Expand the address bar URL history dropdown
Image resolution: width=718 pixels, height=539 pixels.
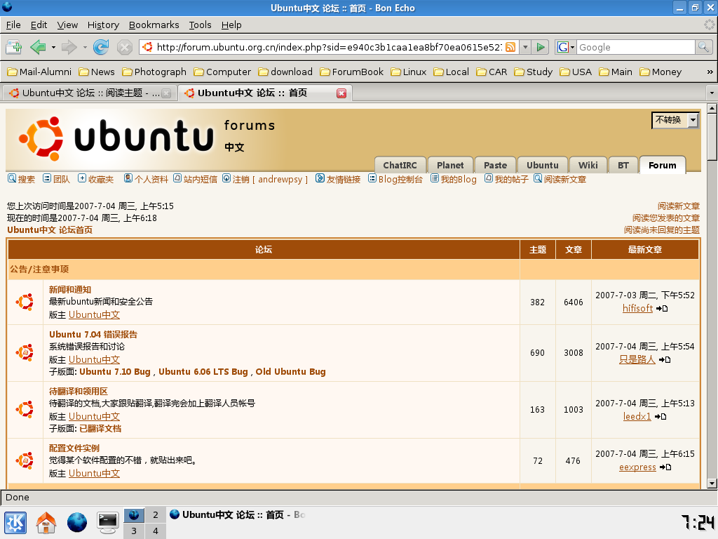pyautogui.click(x=526, y=47)
